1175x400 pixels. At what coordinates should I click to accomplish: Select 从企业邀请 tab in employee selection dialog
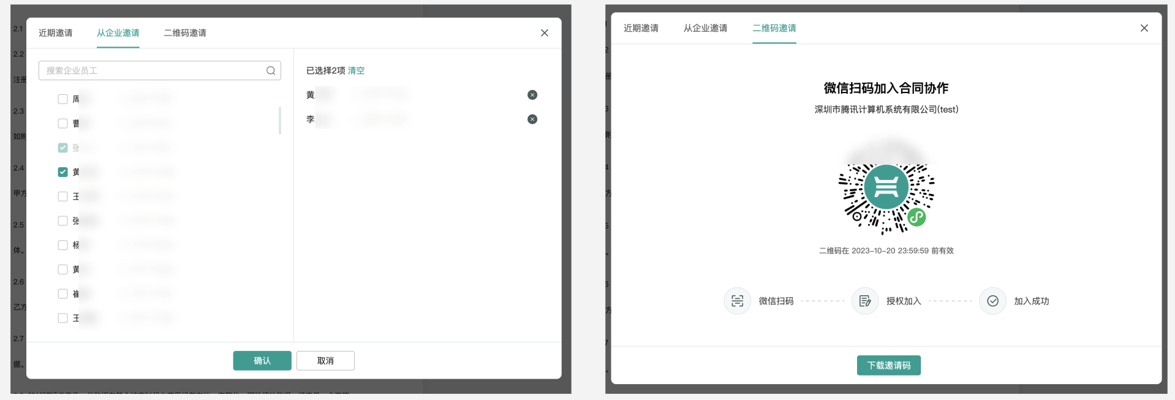tap(118, 33)
